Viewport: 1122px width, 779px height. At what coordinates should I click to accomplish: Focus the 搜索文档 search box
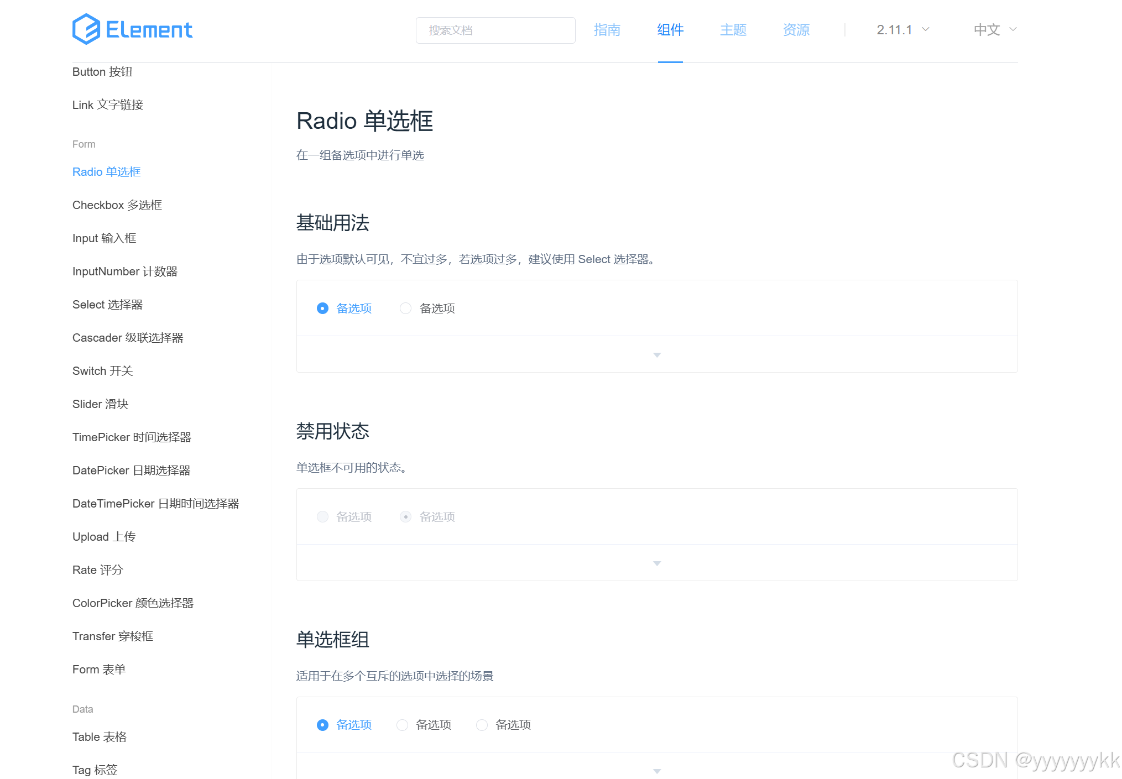coord(495,30)
